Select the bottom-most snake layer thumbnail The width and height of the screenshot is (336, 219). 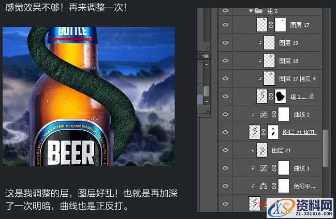(x=255, y=204)
